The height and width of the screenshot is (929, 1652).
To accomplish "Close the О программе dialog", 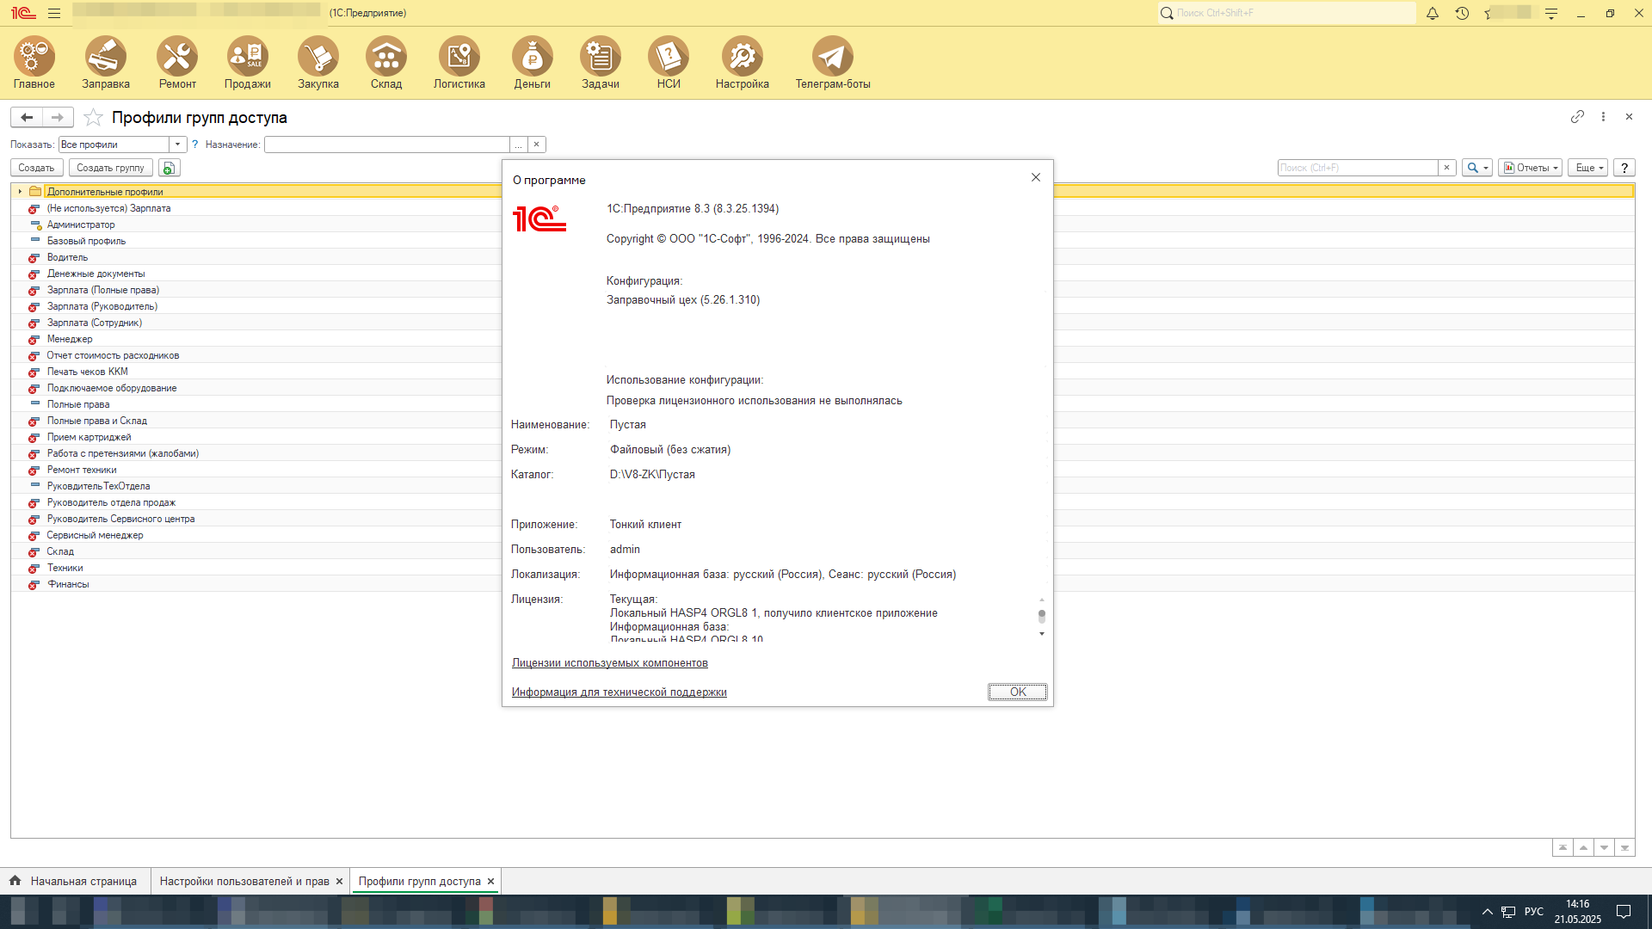I will (x=1036, y=177).
